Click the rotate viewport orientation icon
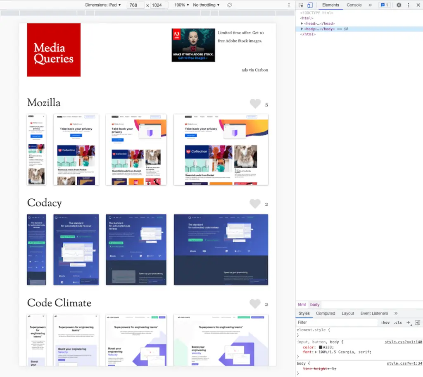423x377 pixels. tap(229, 5)
